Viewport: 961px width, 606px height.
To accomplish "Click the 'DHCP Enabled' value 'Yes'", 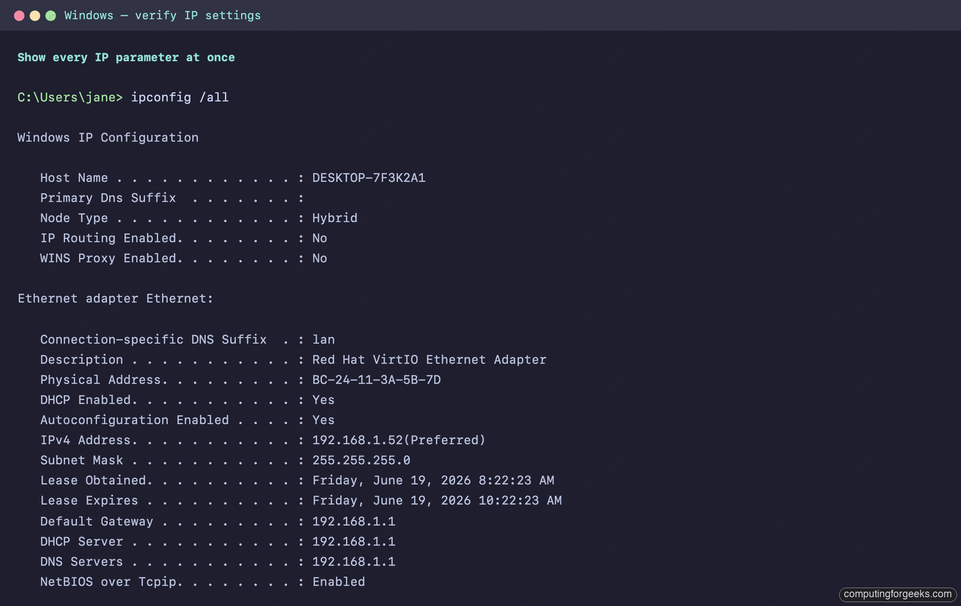I will click(323, 400).
